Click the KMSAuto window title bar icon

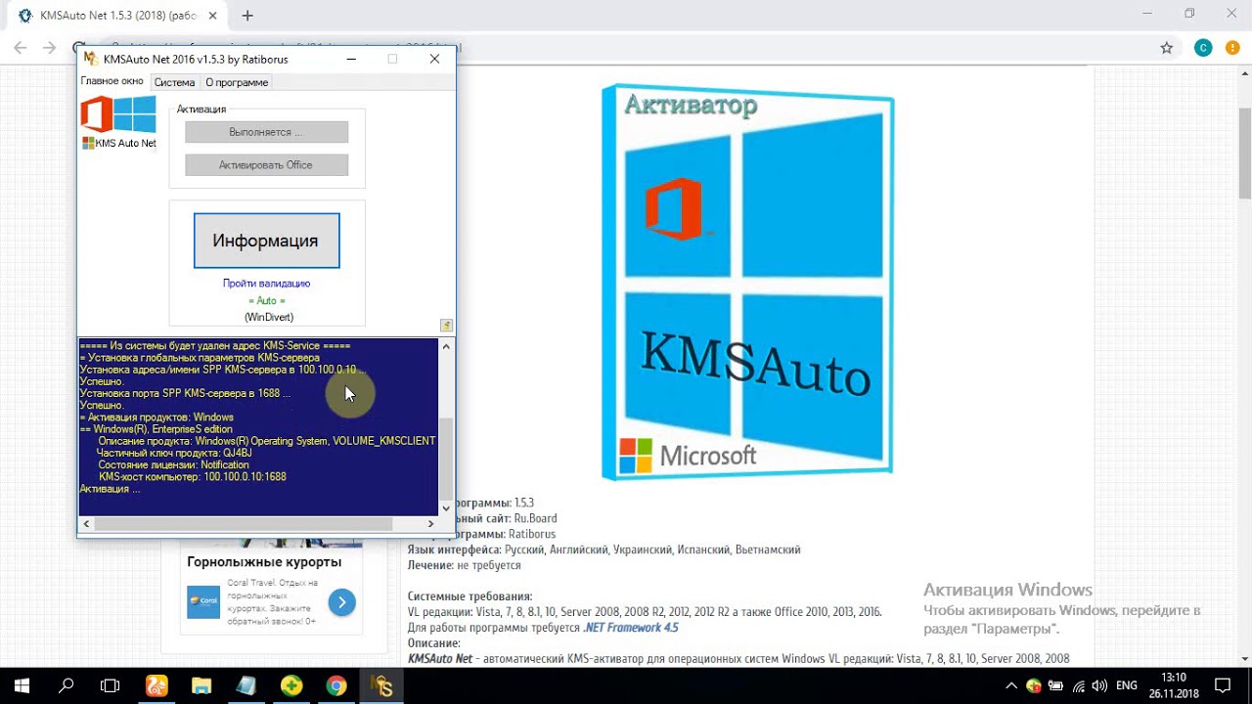coord(91,59)
